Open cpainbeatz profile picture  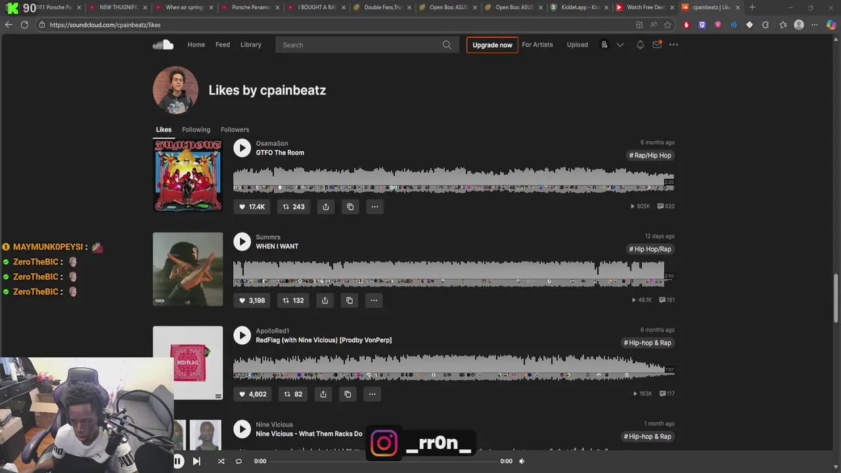coord(175,90)
